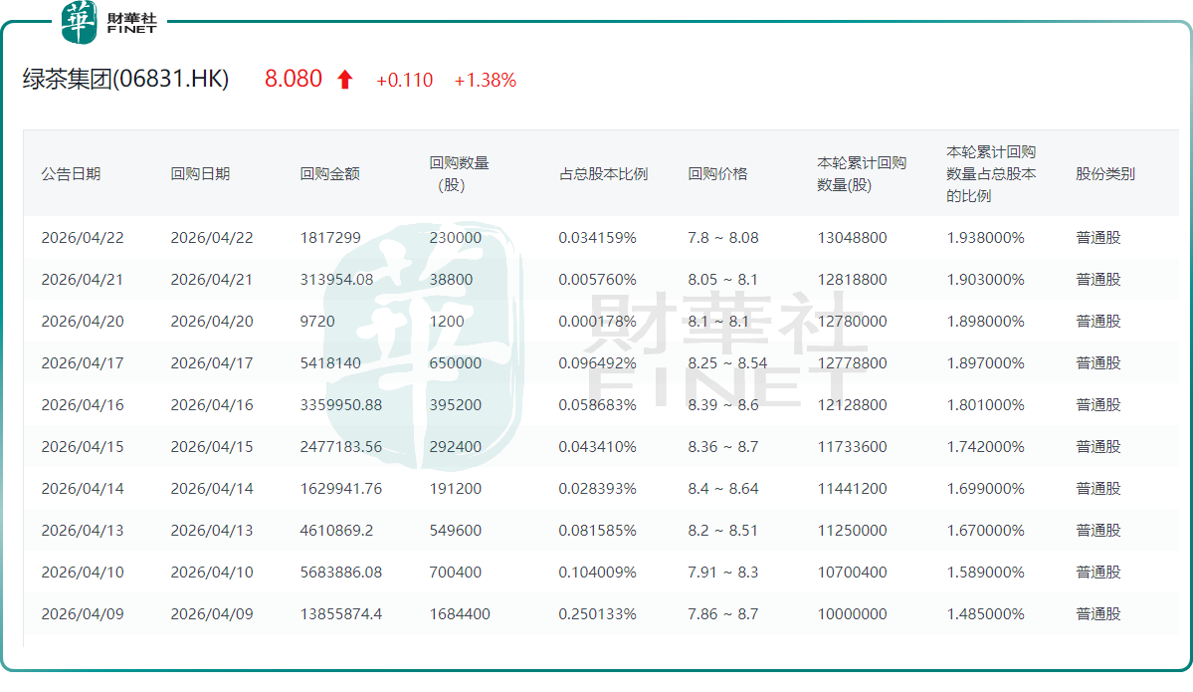This screenshot has width=1193, height=692.
Task: Click the stock name 绿茶集团(06831.HK)
Action: click(125, 80)
